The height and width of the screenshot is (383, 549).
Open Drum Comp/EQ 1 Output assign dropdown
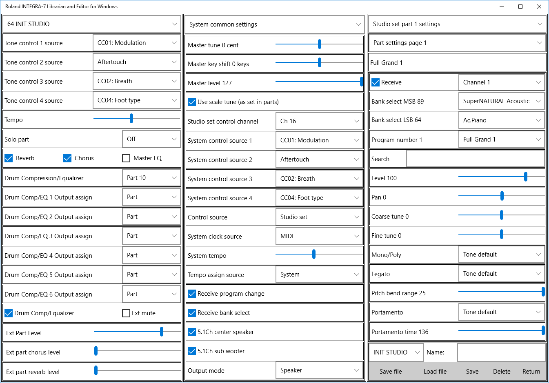[x=151, y=197]
